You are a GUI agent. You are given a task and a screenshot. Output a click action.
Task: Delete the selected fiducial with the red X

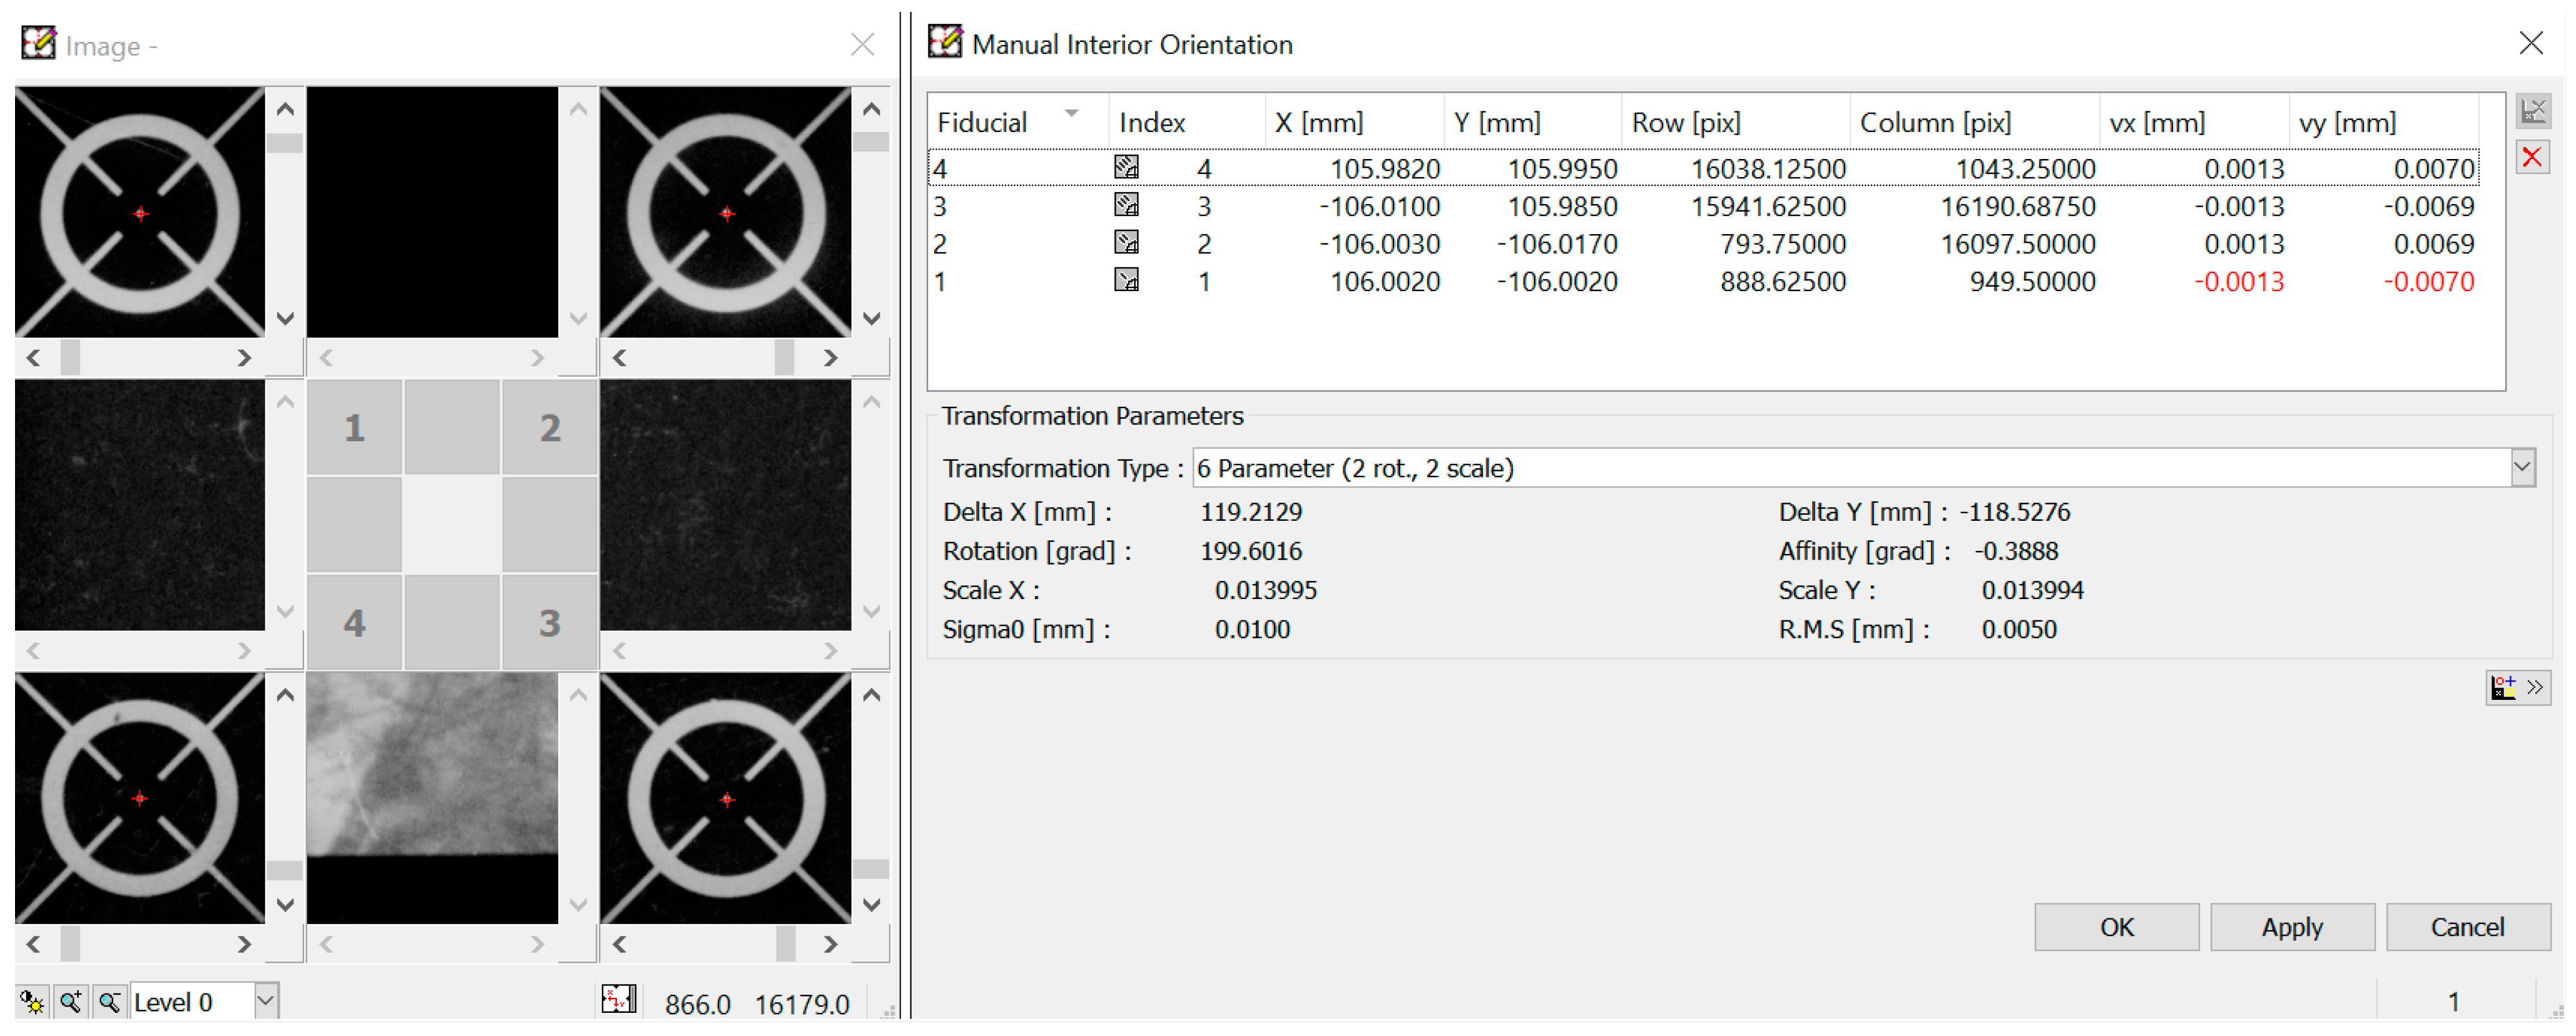pyautogui.click(x=2533, y=157)
